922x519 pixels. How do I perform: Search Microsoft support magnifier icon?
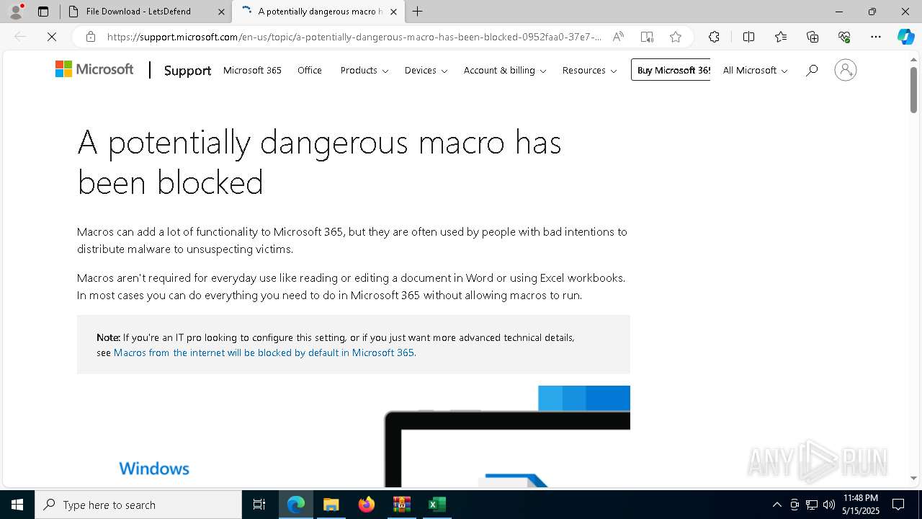(812, 70)
